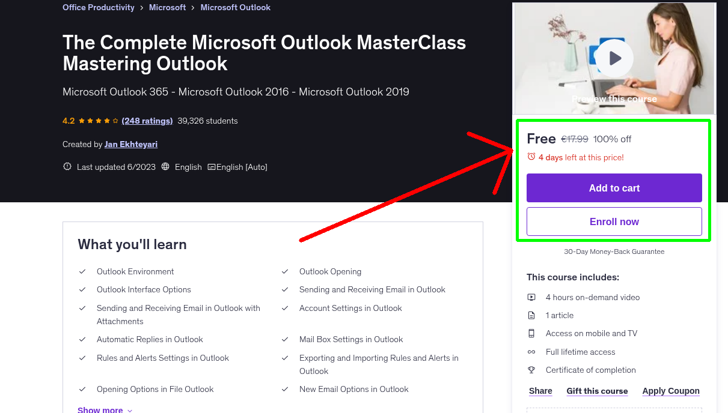Screen dimensions: 728x413
Task: Open Gift this course option
Action: pyautogui.click(x=596, y=391)
